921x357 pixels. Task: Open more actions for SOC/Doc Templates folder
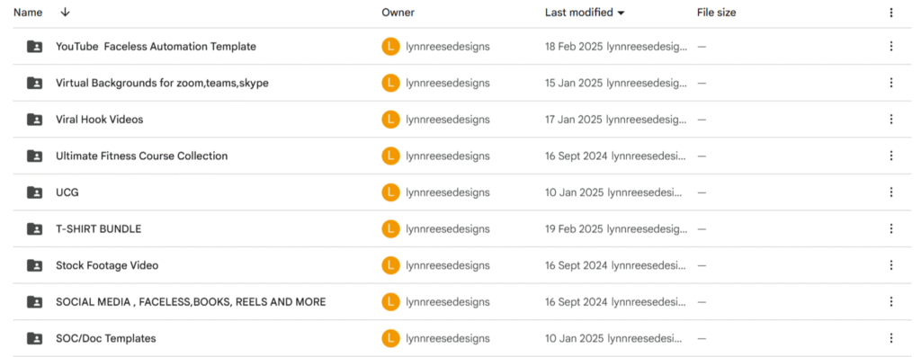coord(891,338)
